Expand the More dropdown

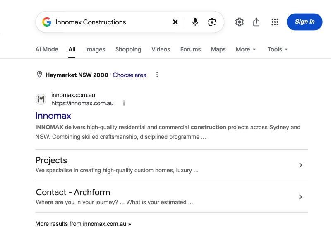pos(246,49)
